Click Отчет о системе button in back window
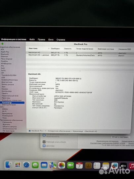Image resolution: width=134 pixels, height=179 pixels. click(x=120, y=137)
